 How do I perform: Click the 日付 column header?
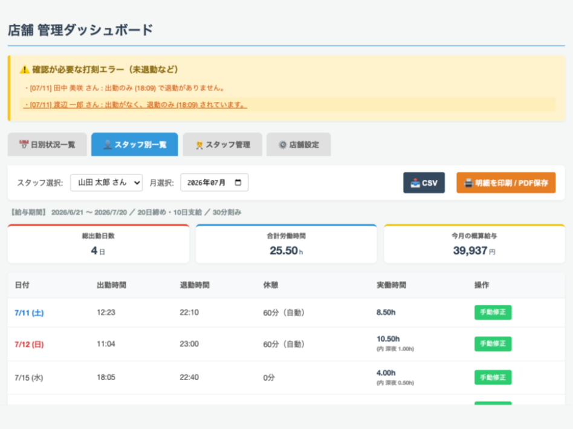(x=22, y=285)
